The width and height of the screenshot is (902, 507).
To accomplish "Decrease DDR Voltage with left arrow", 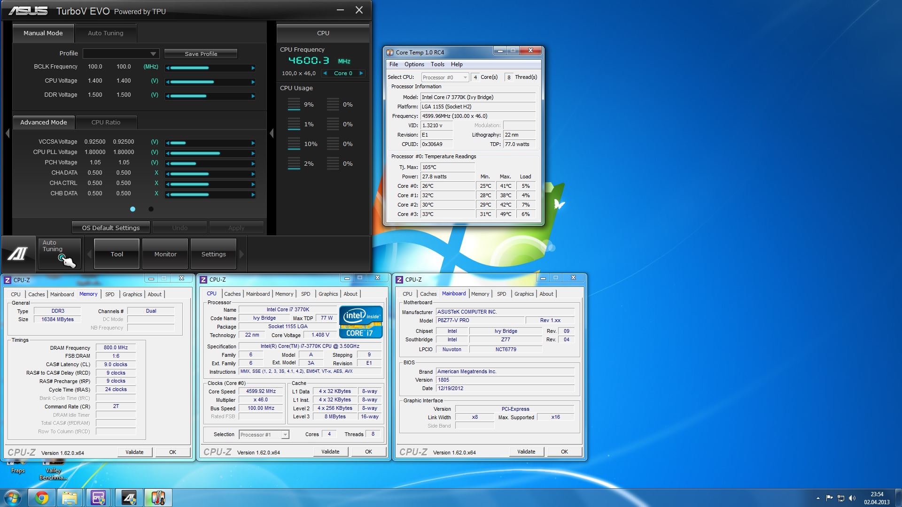I will coord(168,96).
